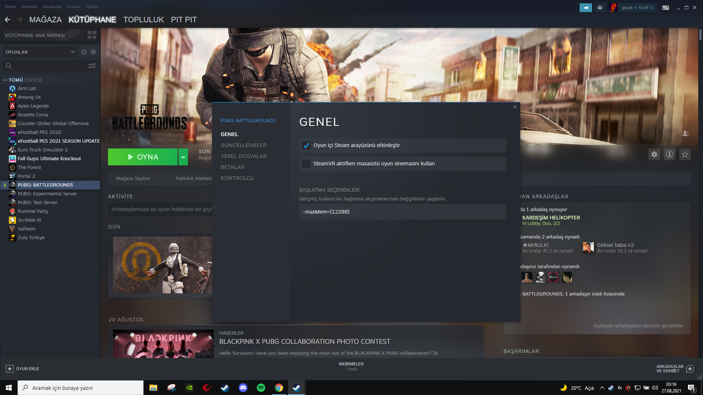Image resolution: width=703 pixels, height=395 pixels.
Task: Open the dropdown arrow beside OYNA
Action: coord(183,157)
